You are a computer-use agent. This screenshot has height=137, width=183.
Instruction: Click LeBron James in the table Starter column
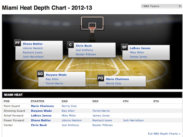click(x=41, y=116)
